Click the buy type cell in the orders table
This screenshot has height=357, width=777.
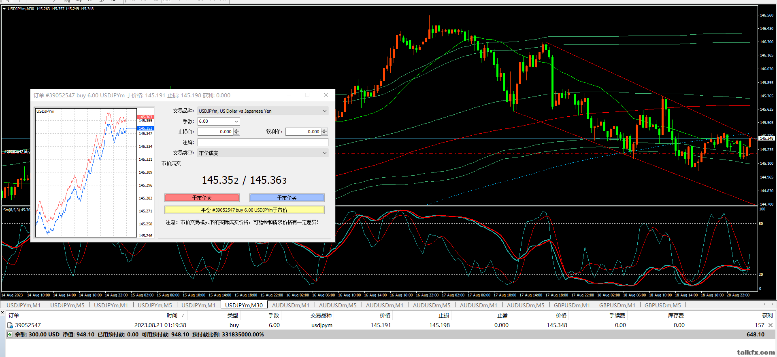234,325
